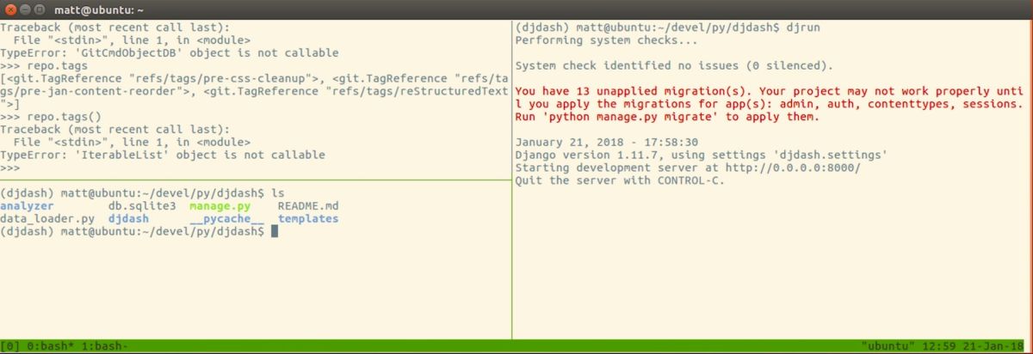Click 'System check identified no issues' line
Screen dimensions: 1033x354
[x=674, y=65]
